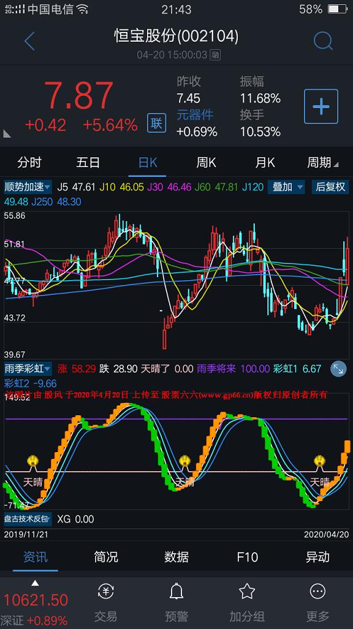The image size is (353, 629).
Task: Tap the 加分组 star icon
Action: click(x=247, y=592)
